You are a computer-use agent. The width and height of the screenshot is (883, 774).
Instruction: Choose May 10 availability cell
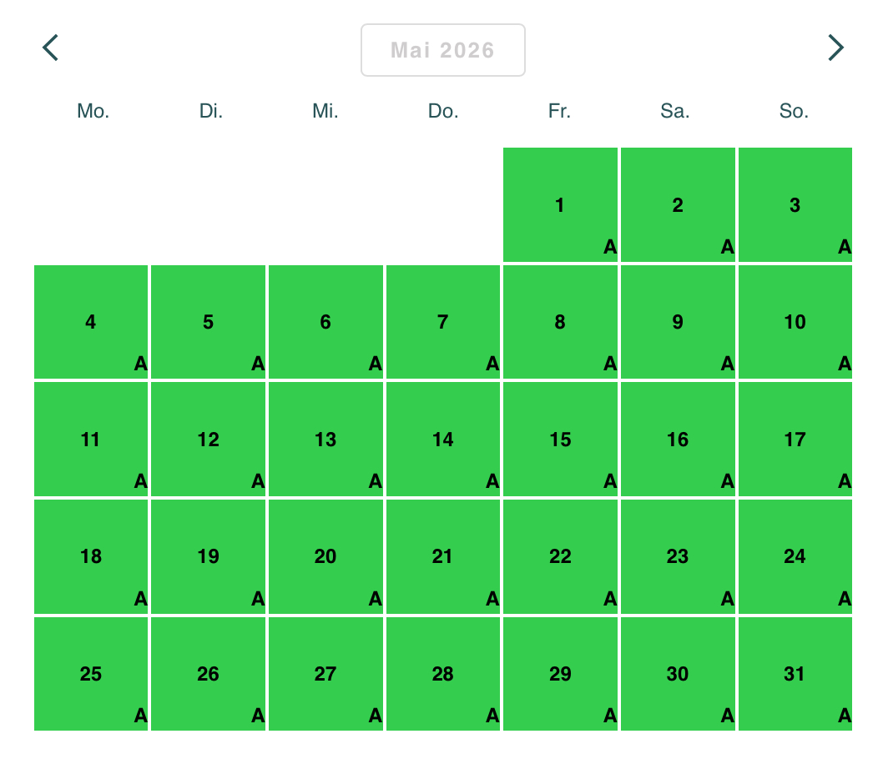(x=795, y=322)
